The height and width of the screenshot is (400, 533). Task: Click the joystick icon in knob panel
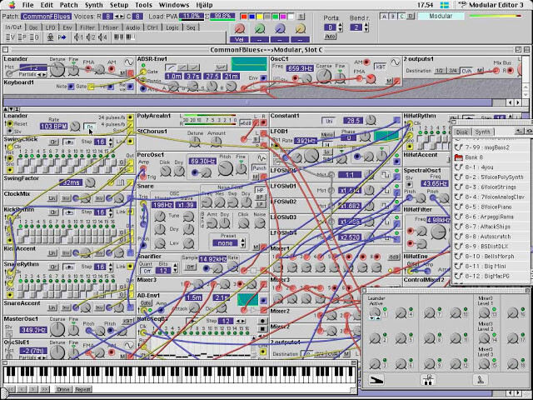pyautogui.click(x=481, y=380)
